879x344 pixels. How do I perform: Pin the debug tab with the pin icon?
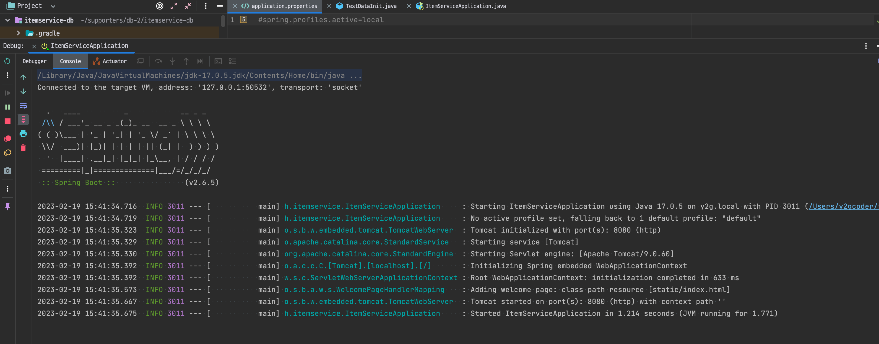(x=7, y=206)
